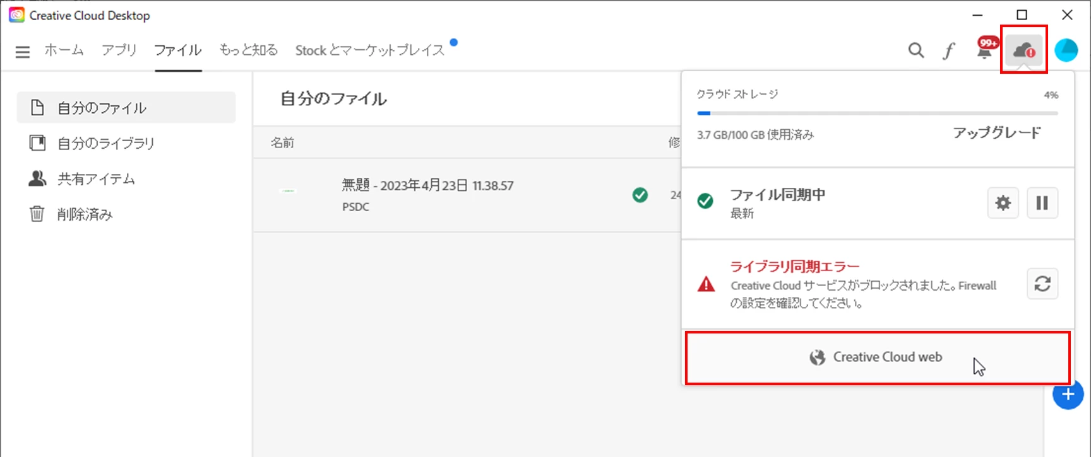The image size is (1091, 457).
Task: Select 自分のファイル in sidebar
Action: point(126,107)
